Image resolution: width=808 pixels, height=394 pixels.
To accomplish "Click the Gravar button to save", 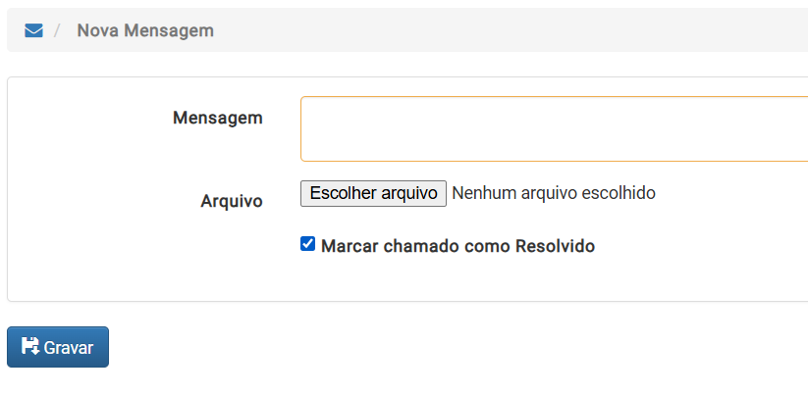I will (58, 347).
